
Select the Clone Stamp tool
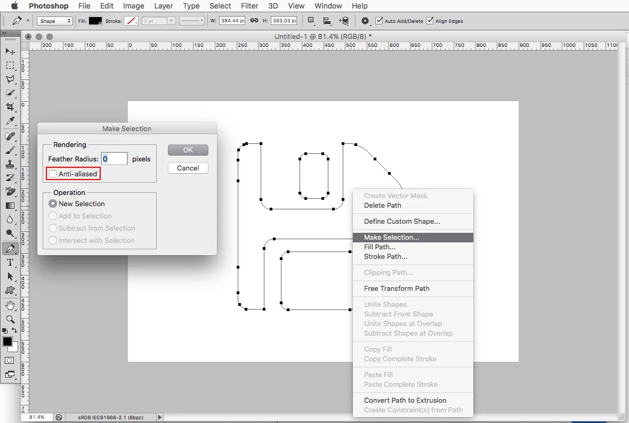10,164
